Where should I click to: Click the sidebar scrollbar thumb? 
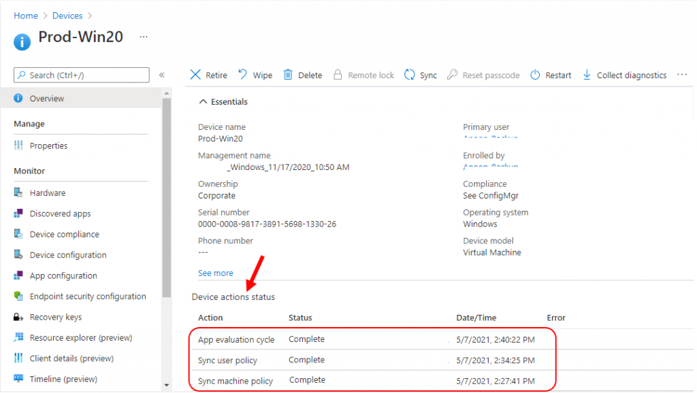pyautogui.click(x=167, y=198)
